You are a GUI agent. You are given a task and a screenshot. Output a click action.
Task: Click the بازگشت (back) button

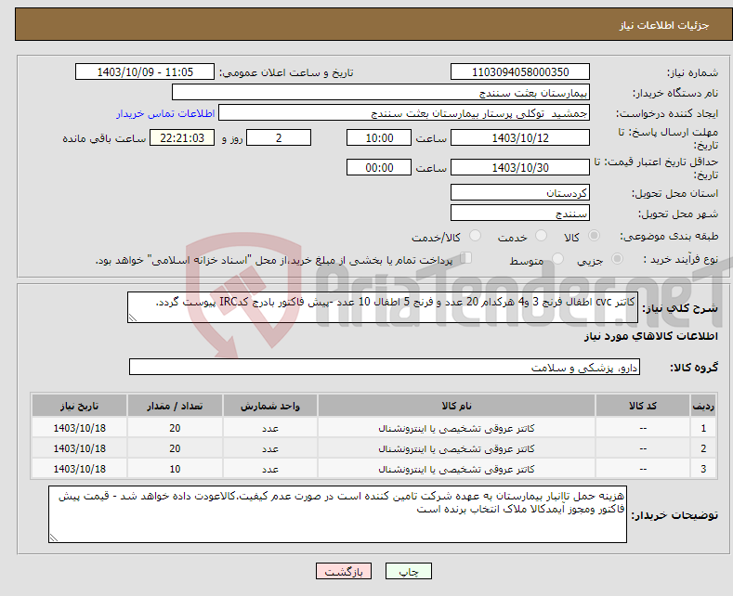344,571
